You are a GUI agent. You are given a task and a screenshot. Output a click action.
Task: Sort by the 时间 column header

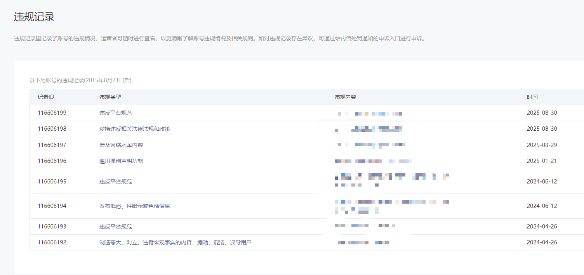[x=532, y=97]
